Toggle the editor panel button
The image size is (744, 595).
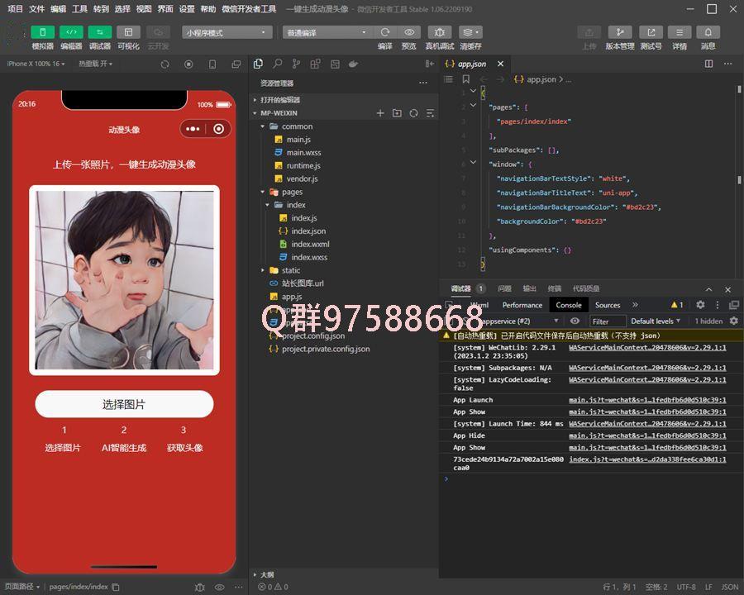[71, 32]
